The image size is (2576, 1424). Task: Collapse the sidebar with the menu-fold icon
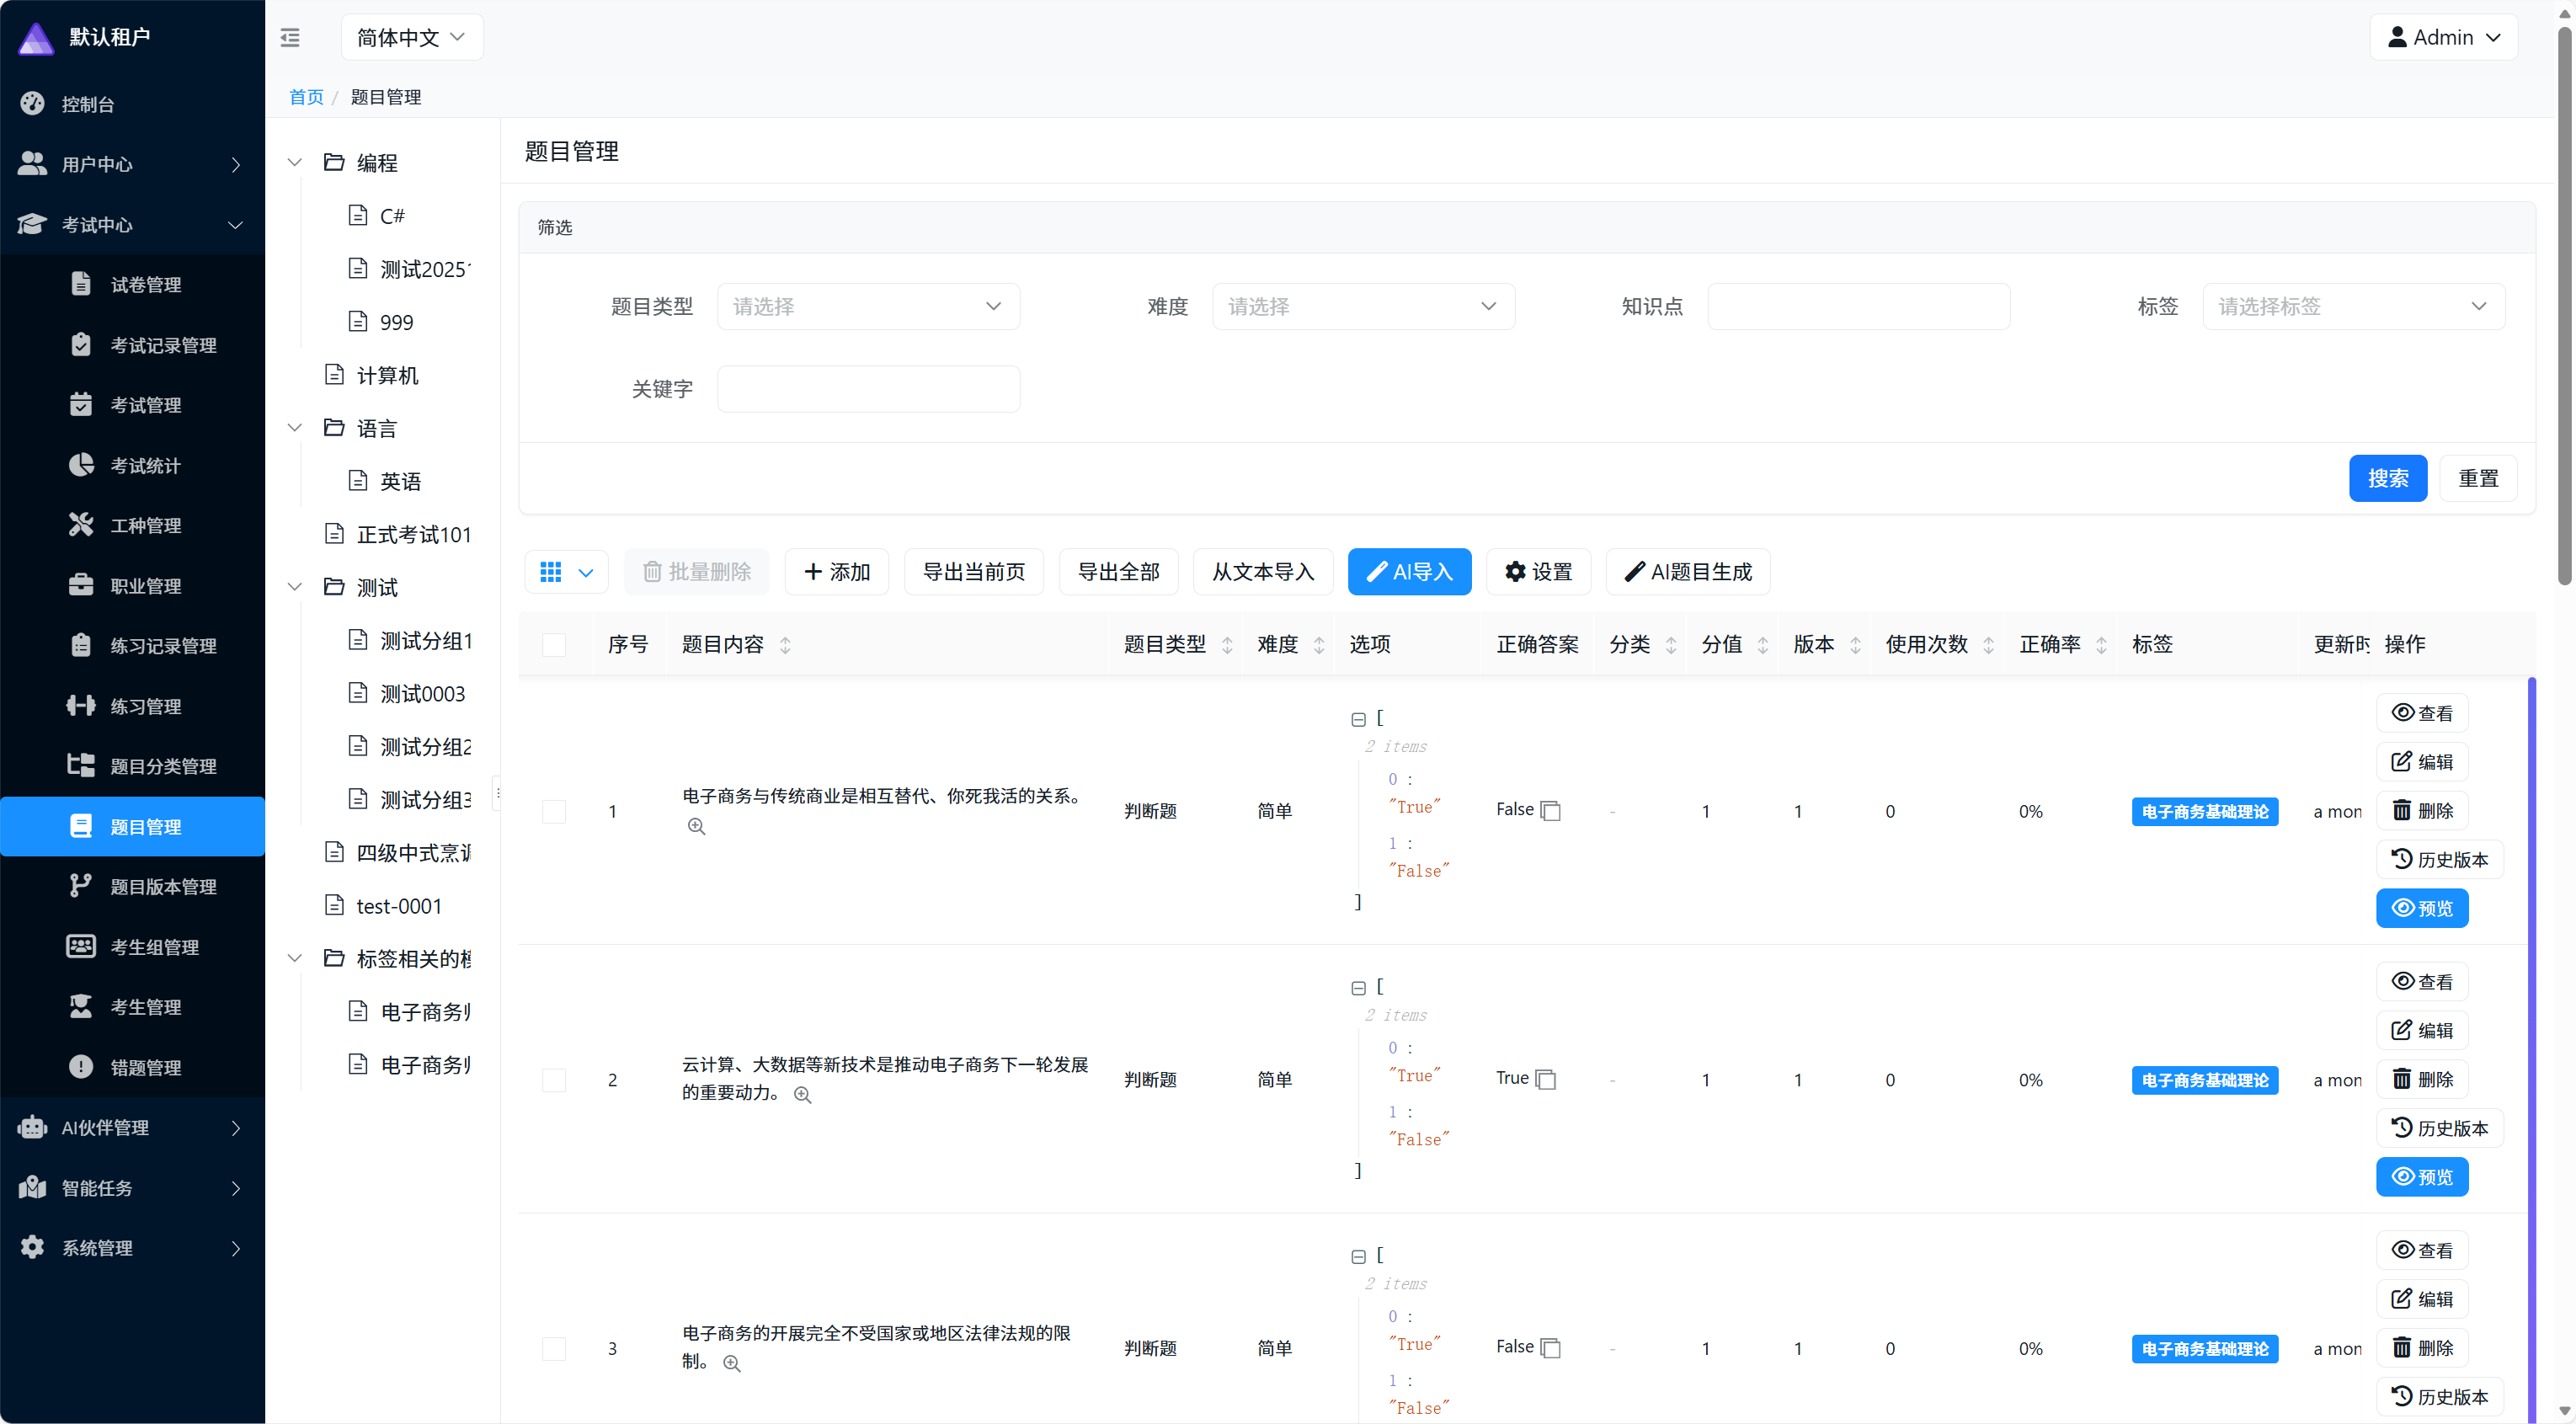click(x=290, y=38)
